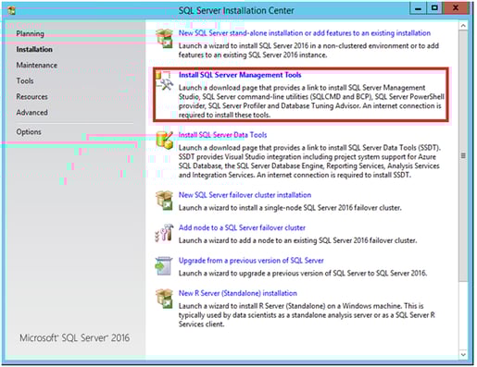The image size is (477, 367).
Task: Click the R Server Standalone box icon
Action: 164,299
